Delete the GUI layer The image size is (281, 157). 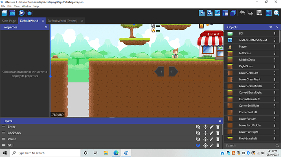[x=218, y=145]
